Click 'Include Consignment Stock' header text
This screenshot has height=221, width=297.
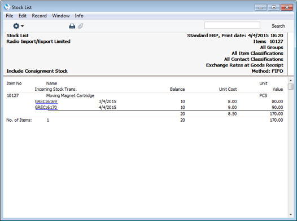37,71
